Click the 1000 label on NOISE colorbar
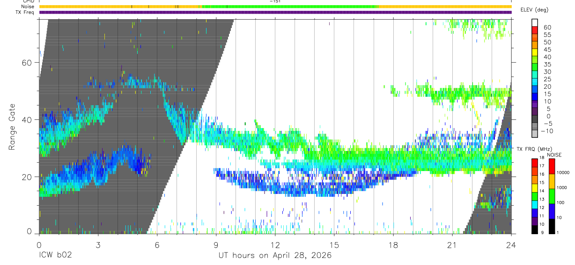 pyautogui.click(x=561, y=187)
